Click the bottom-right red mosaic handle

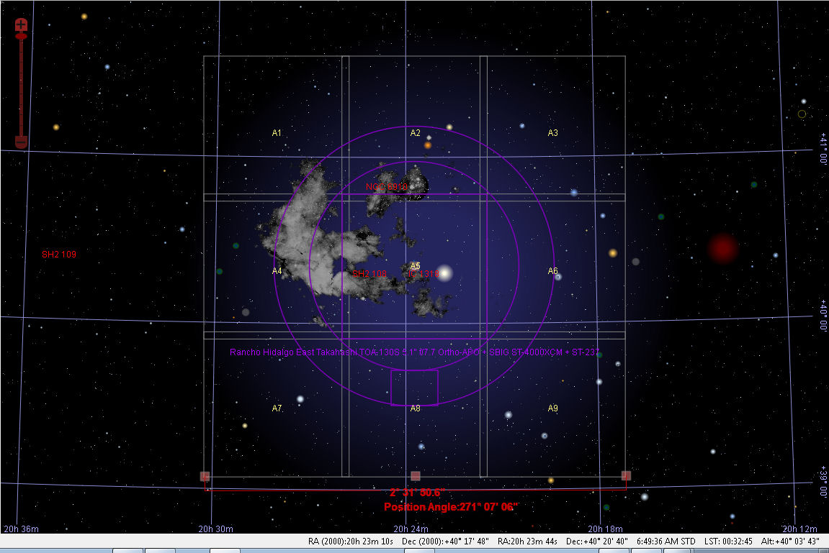pyautogui.click(x=626, y=475)
